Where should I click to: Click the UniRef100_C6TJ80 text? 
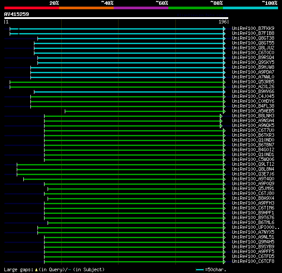point(253,194)
